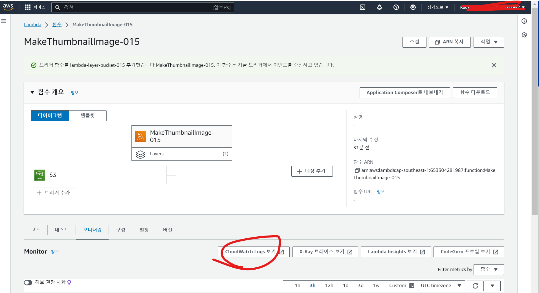Open the 서비스 services grid menu
The height and width of the screenshot is (293, 539).
tap(35, 7)
